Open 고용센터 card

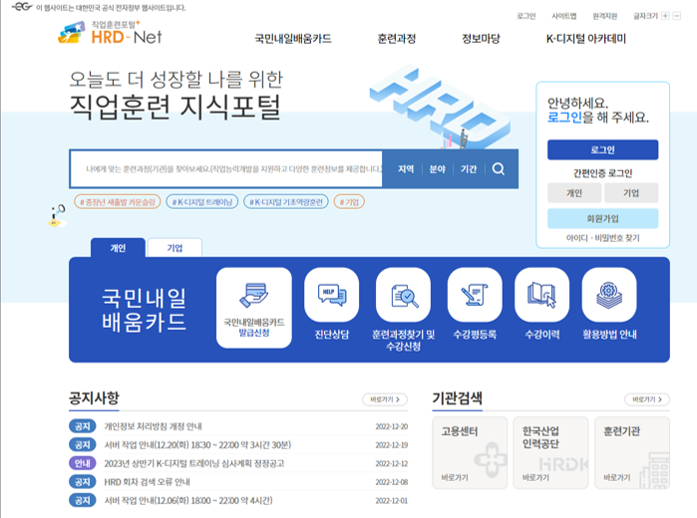(470, 452)
